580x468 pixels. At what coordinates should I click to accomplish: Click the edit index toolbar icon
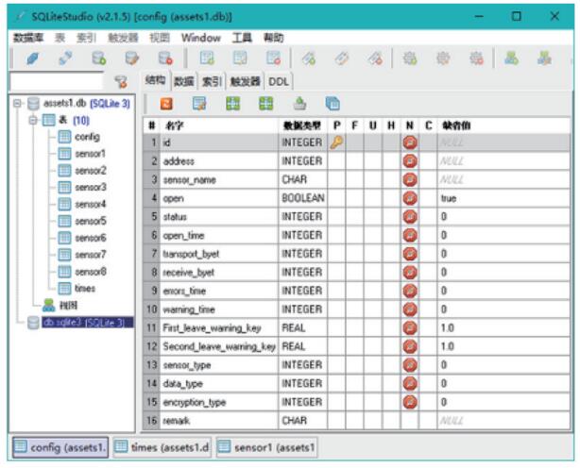tap(342, 58)
